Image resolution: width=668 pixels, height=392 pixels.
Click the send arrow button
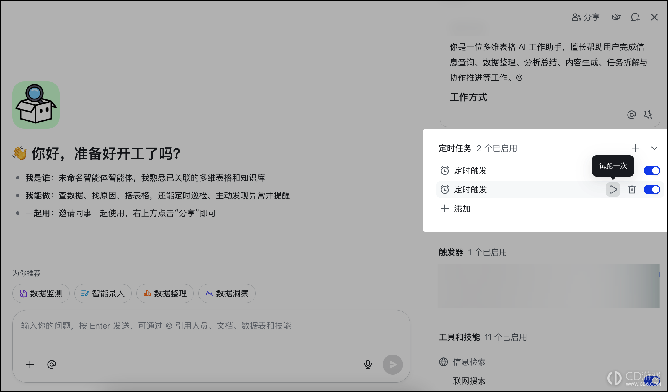coord(392,365)
